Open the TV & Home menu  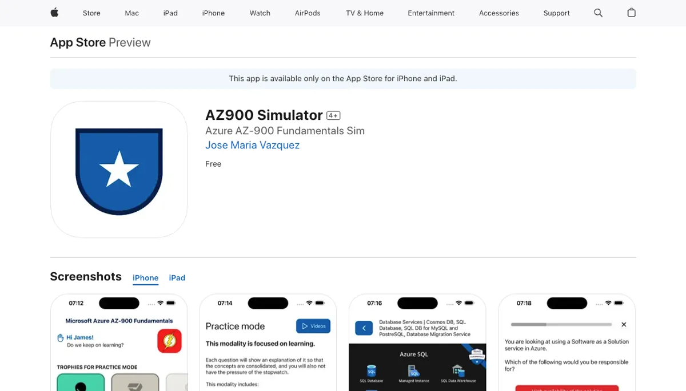[x=365, y=13]
